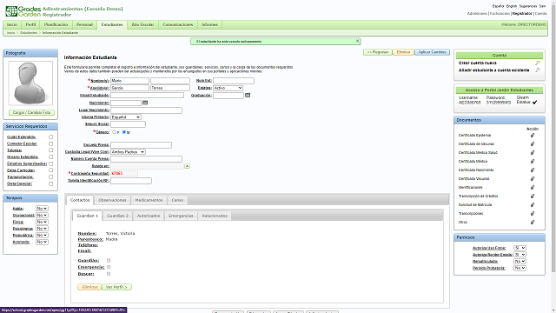Check Cuido Extendido service
The height and width of the screenshot is (313, 556).
tap(50, 137)
